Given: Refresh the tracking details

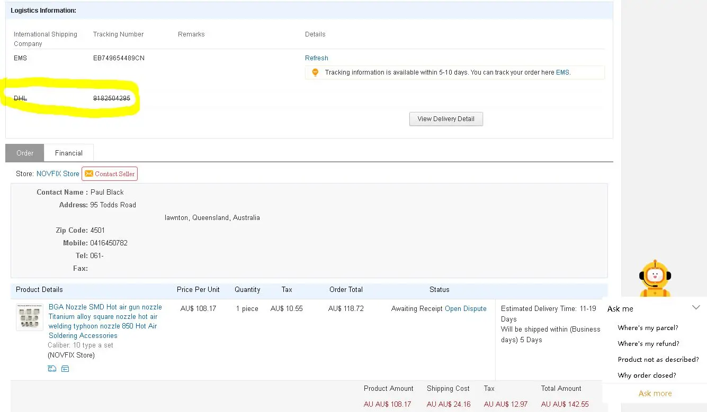Looking at the screenshot, I should pos(317,58).
